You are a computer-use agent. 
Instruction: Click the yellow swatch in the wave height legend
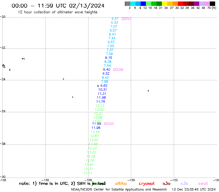[165, 4]
